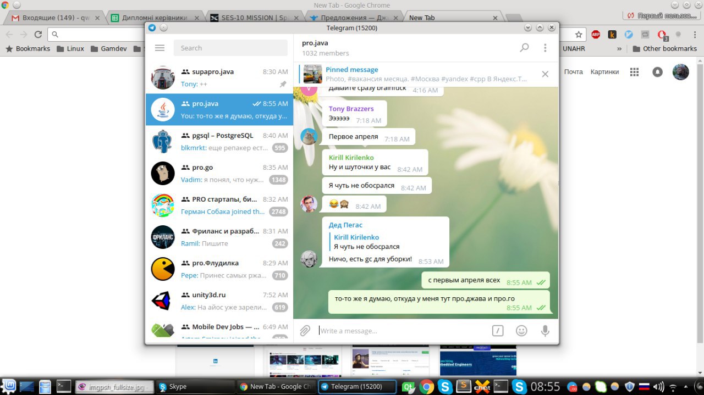
Task: Open Tony Brazzers sender name
Action: click(x=351, y=109)
